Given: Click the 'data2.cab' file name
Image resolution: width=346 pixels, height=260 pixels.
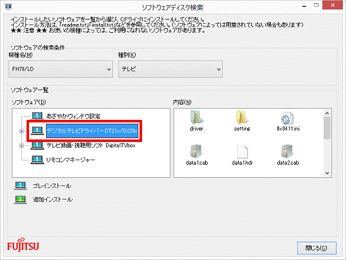Looking at the screenshot, I should click(x=288, y=163).
